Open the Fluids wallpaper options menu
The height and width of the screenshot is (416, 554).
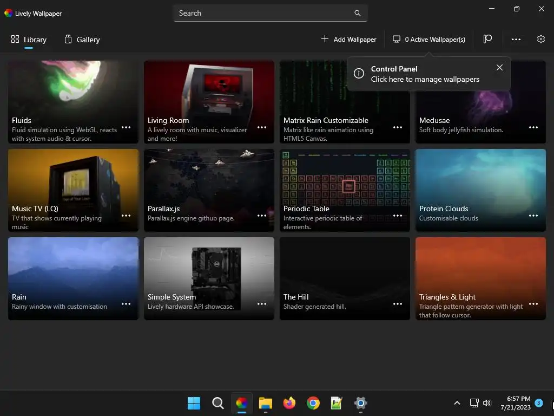126,127
